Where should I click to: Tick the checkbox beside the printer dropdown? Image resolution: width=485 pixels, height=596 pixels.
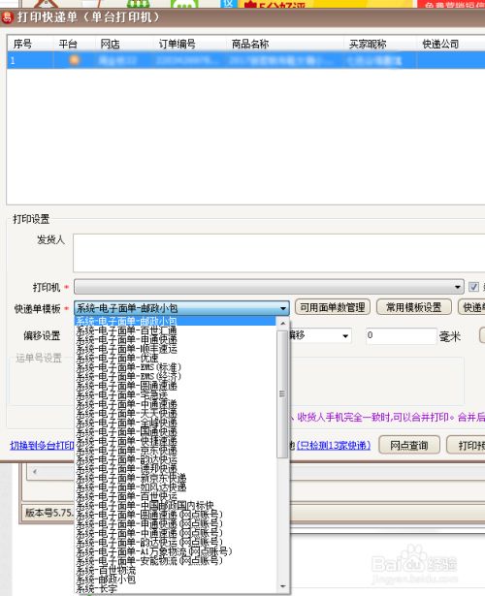(473, 287)
